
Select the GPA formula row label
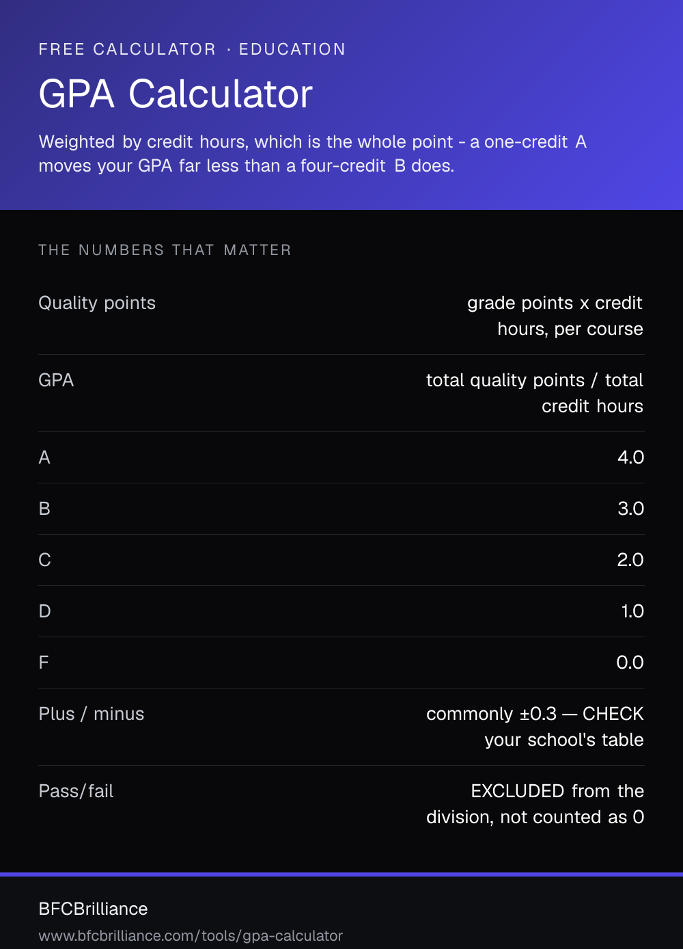click(x=56, y=380)
